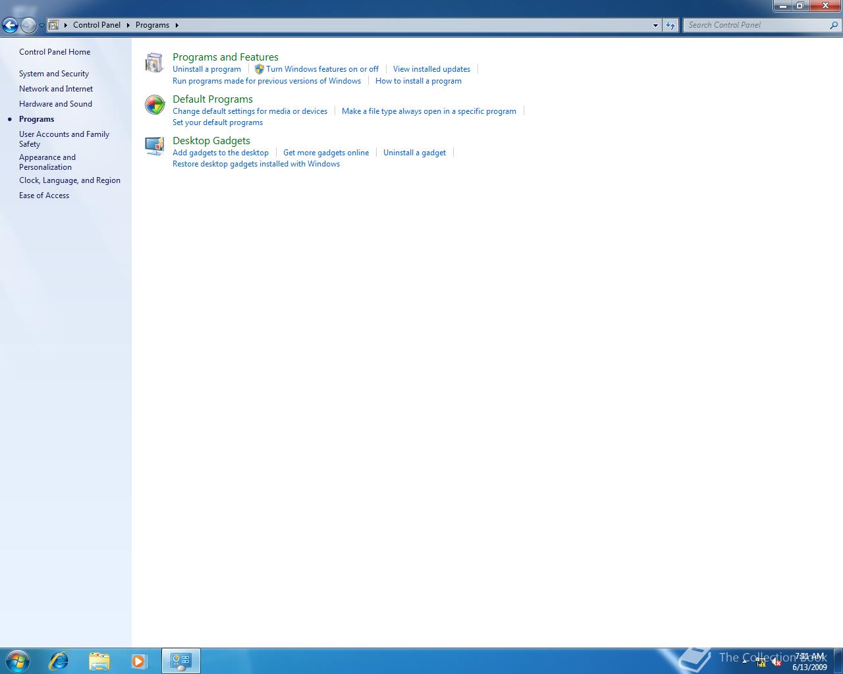Click Get more gadgets online
The width and height of the screenshot is (843, 674).
(326, 153)
